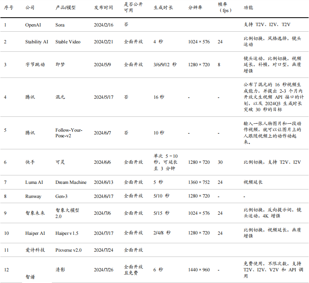
Task: Click the 公司 column header
Action: click(x=30, y=8)
